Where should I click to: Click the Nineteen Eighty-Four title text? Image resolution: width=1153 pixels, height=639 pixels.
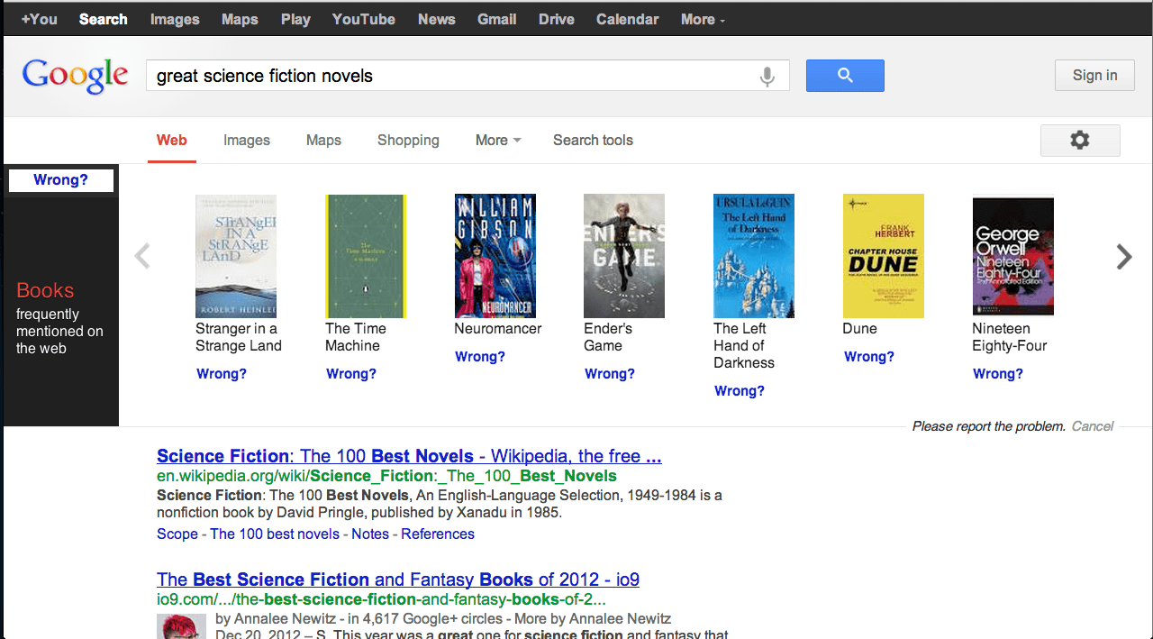pos(1009,337)
